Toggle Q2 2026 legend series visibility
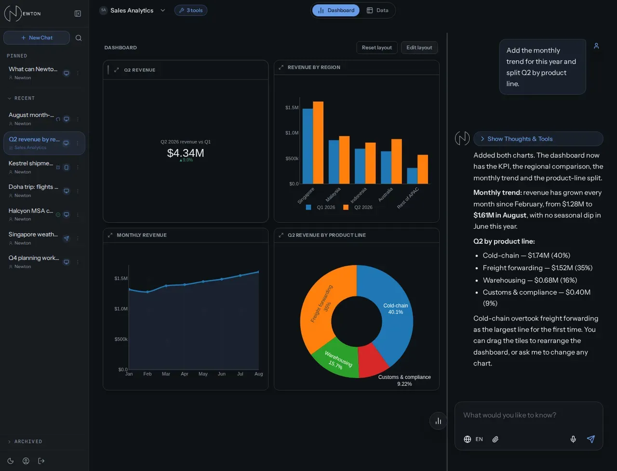 (358, 207)
